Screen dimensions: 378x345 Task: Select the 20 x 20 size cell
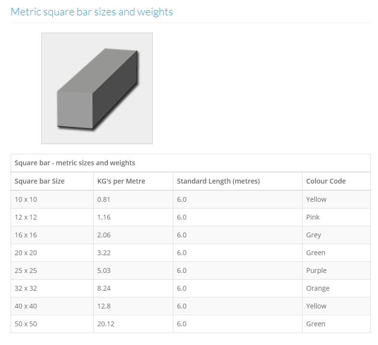click(26, 253)
